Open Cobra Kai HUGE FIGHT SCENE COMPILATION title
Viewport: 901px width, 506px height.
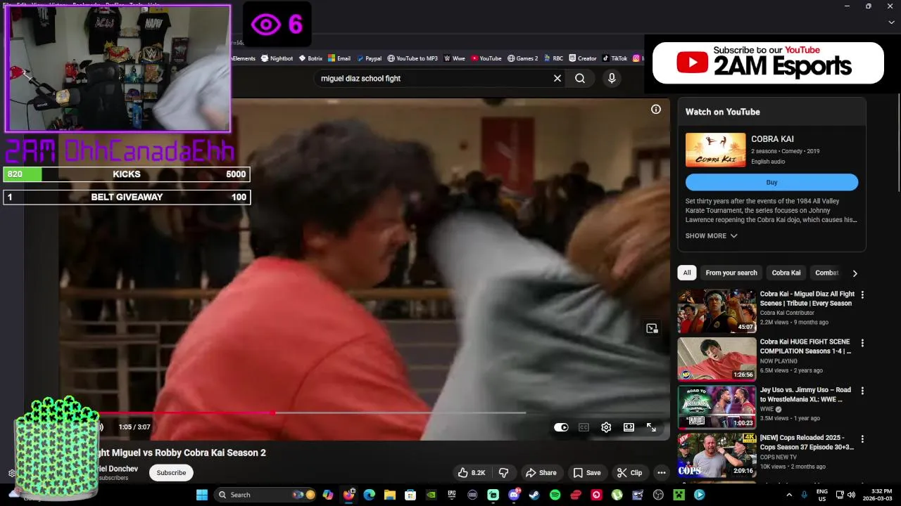pos(805,346)
